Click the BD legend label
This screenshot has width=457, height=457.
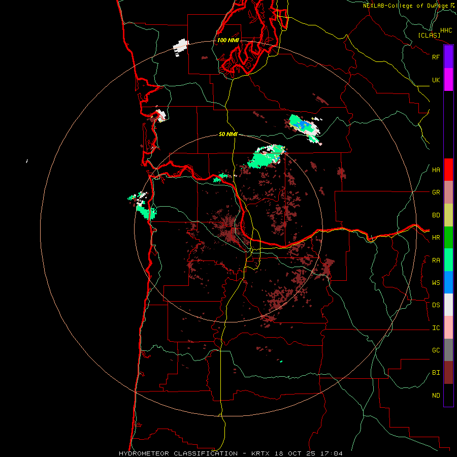coord(436,215)
